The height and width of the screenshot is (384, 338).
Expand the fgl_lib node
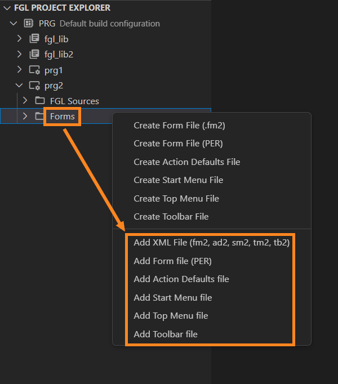tap(19, 39)
